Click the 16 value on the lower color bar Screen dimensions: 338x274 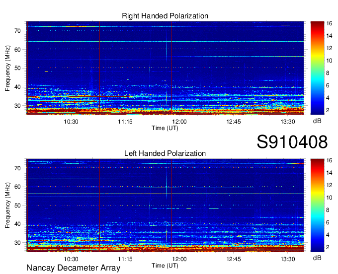click(329, 160)
